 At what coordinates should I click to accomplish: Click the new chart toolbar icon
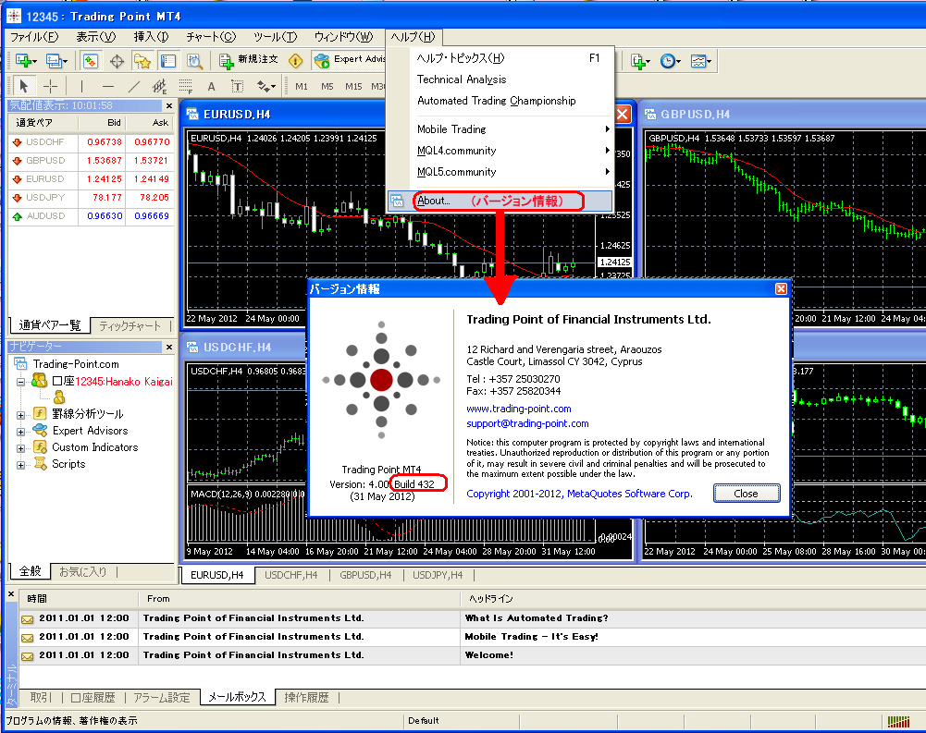pyautogui.click(x=26, y=60)
